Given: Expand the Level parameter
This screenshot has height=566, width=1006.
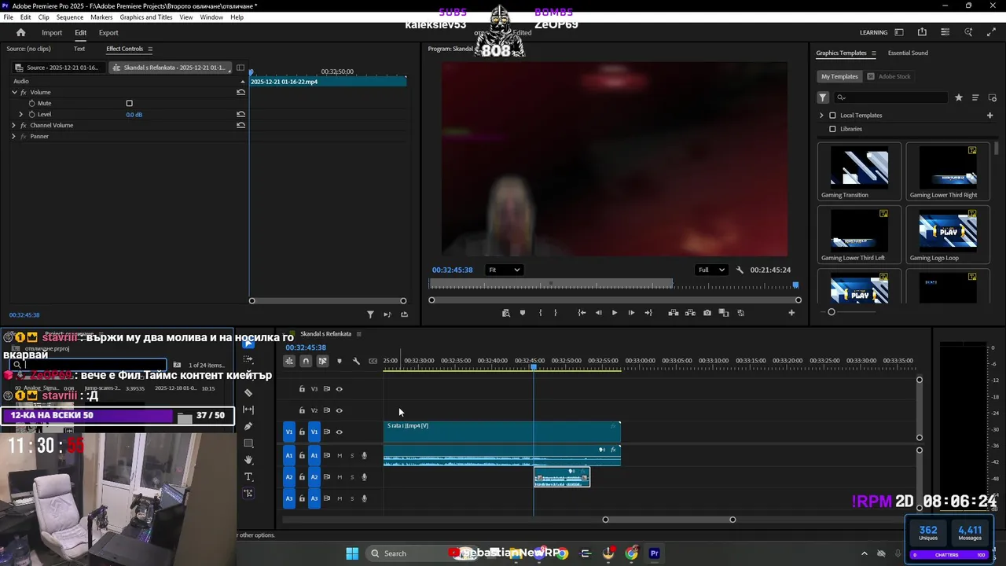Looking at the screenshot, I should point(21,114).
